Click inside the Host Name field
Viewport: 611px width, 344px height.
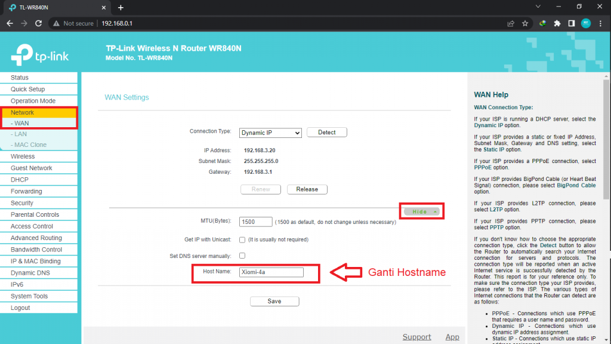tap(271, 272)
